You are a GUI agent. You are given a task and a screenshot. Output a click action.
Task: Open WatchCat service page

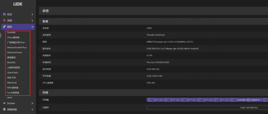coord(12,83)
